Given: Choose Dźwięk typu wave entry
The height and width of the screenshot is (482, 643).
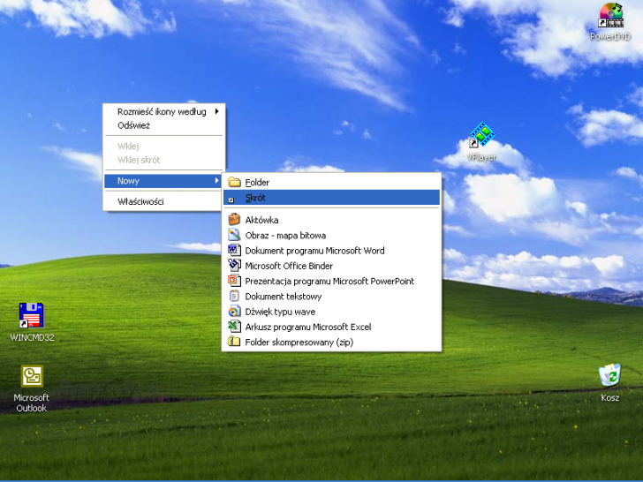Looking at the screenshot, I should (331, 311).
